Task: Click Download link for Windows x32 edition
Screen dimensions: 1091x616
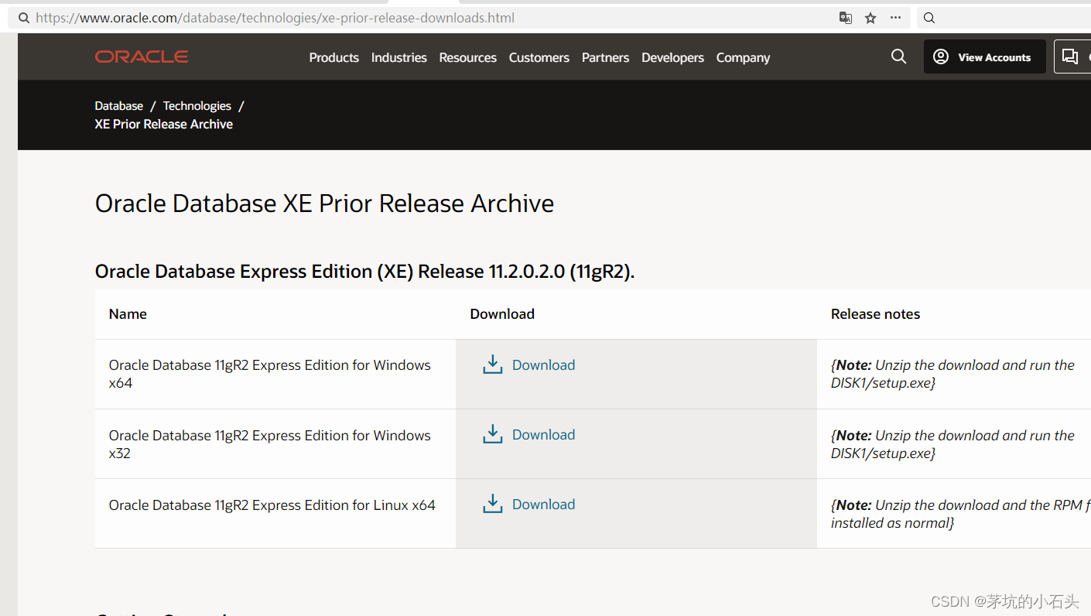Action: click(544, 435)
